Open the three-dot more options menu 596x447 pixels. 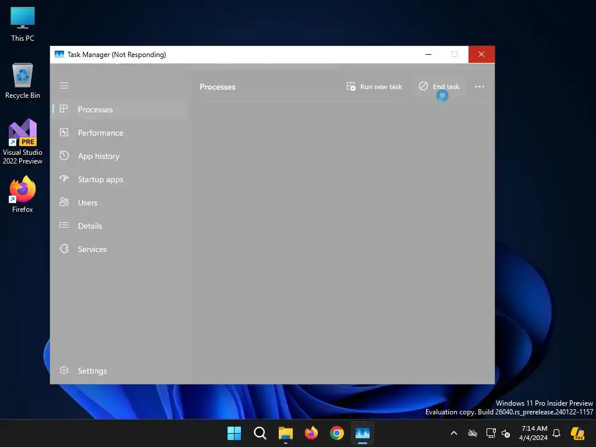tap(480, 87)
